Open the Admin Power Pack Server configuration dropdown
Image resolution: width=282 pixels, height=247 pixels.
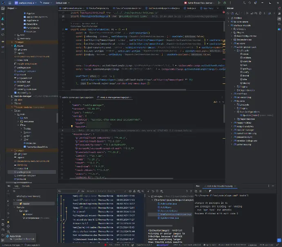[199, 3]
